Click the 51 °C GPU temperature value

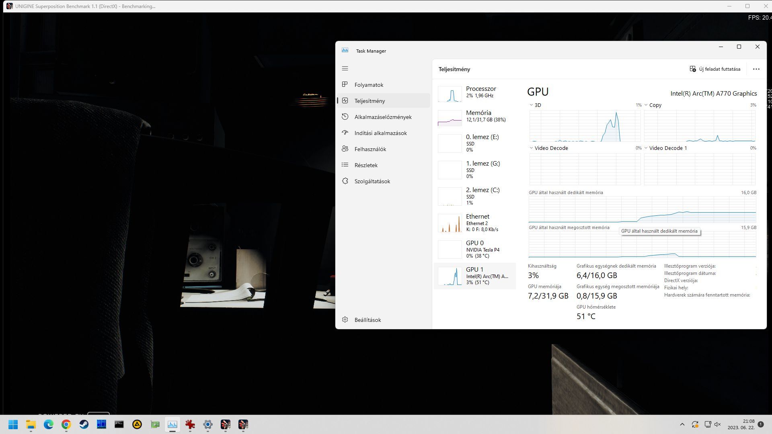point(586,316)
